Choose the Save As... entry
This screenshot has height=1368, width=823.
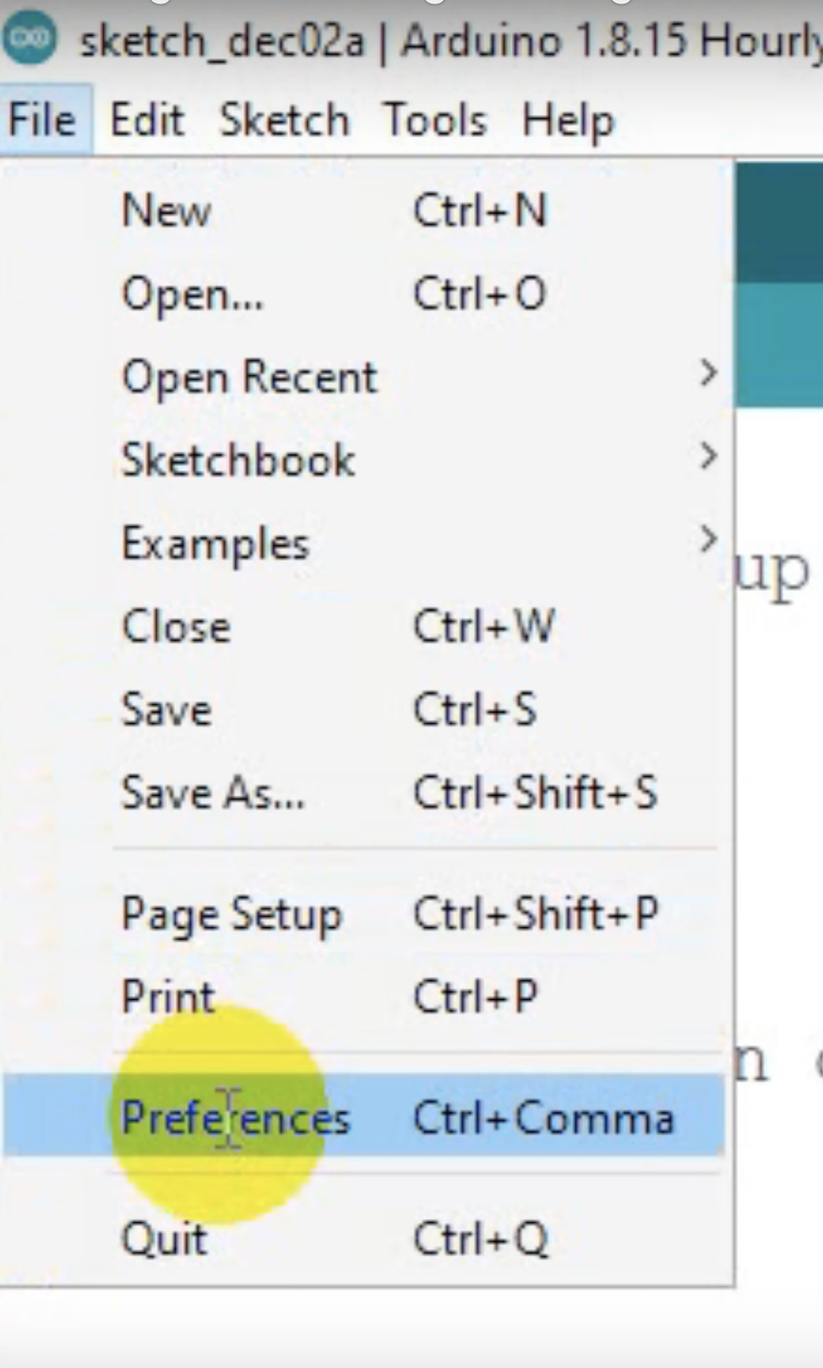(x=213, y=792)
